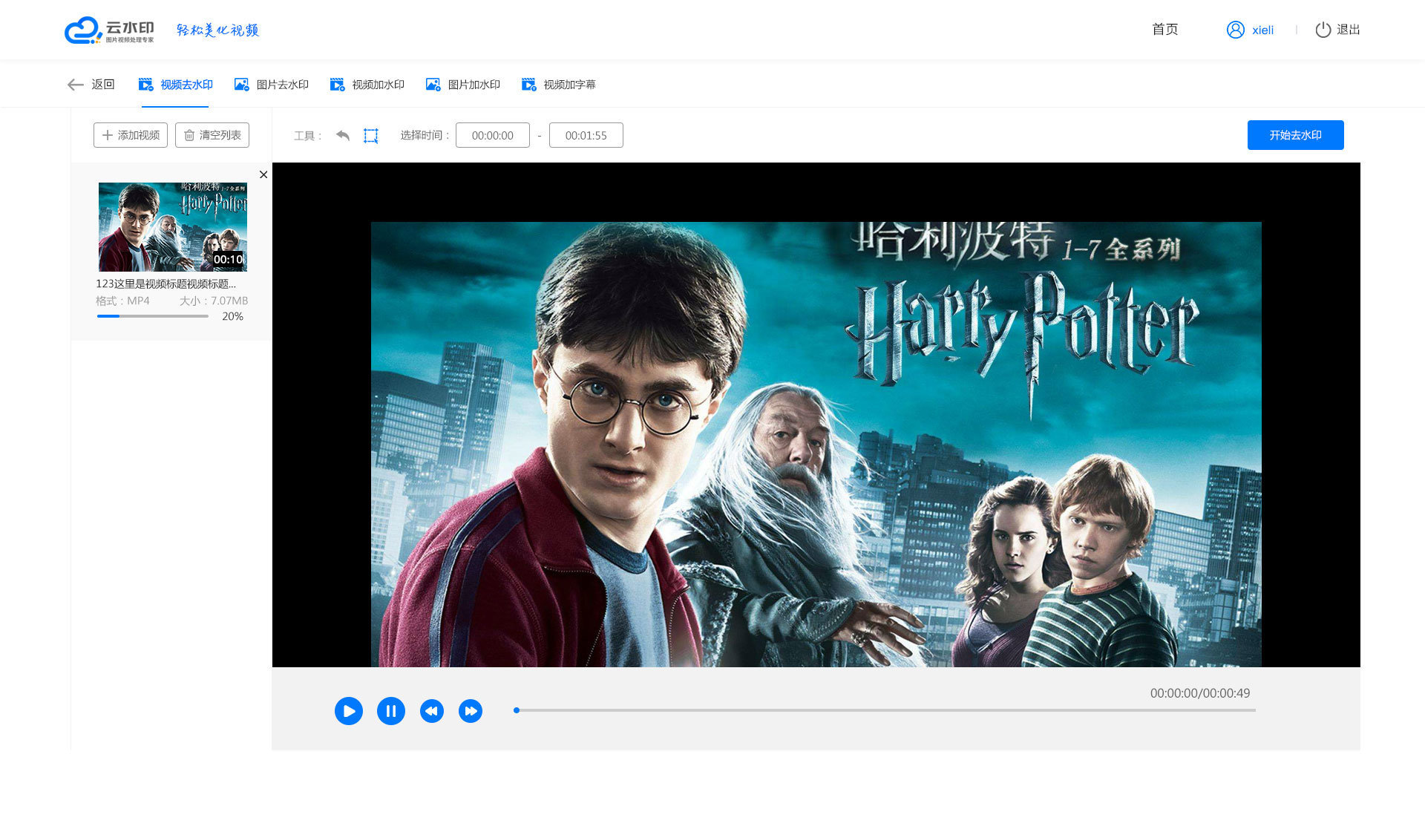The image size is (1425, 832).
Task: Play the video with the play button
Action: [349, 711]
